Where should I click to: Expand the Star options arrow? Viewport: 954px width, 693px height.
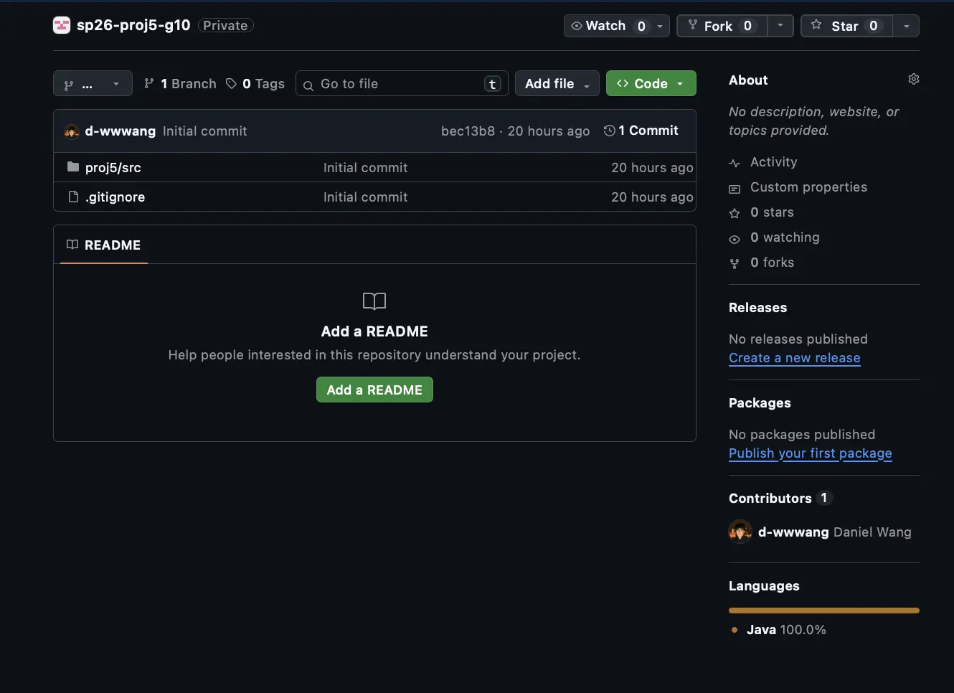pos(907,26)
